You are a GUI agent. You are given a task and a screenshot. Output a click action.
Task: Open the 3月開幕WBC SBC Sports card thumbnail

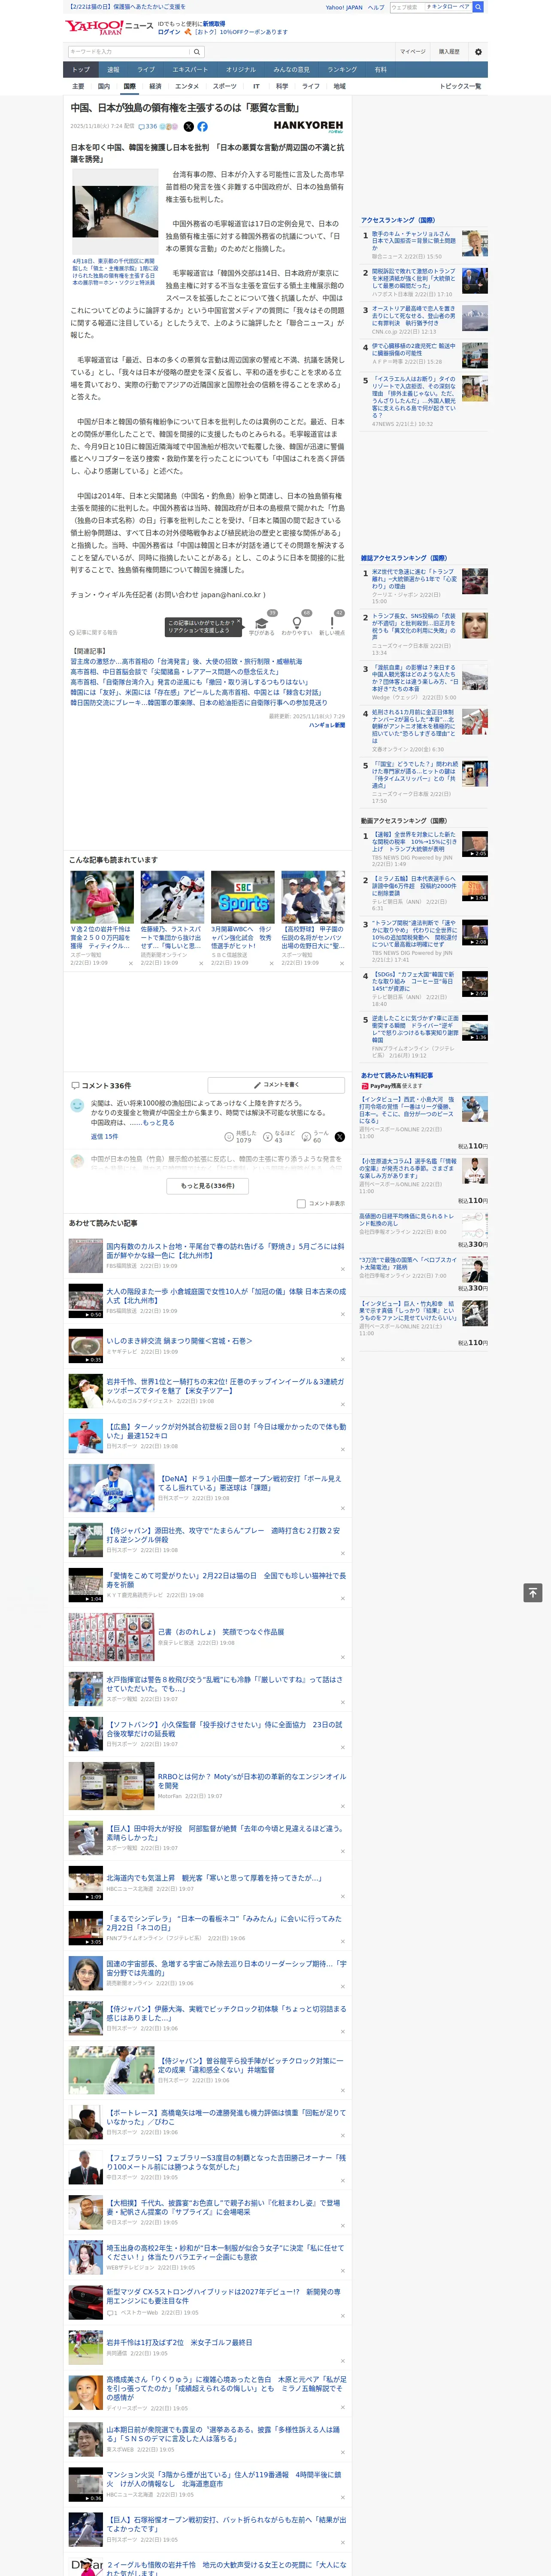pyautogui.click(x=243, y=896)
